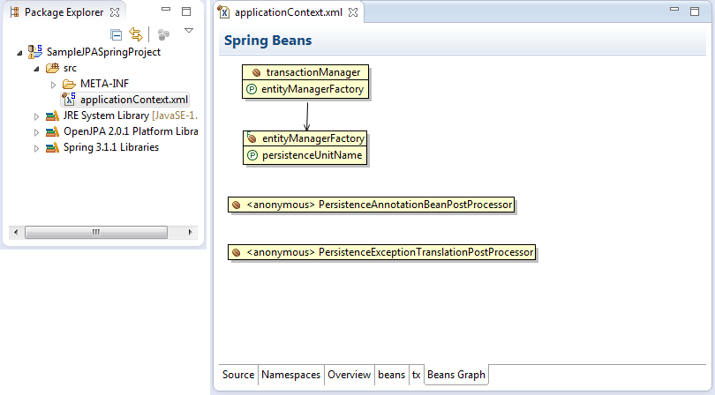Switch to the Namespaces tab
The height and width of the screenshot is (395, 715).
click(291, 375)
